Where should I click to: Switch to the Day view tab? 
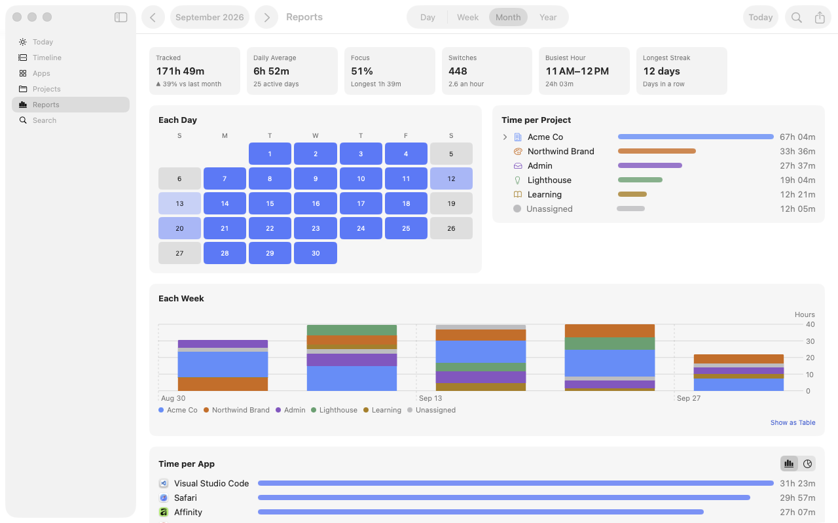pos(428,18)
